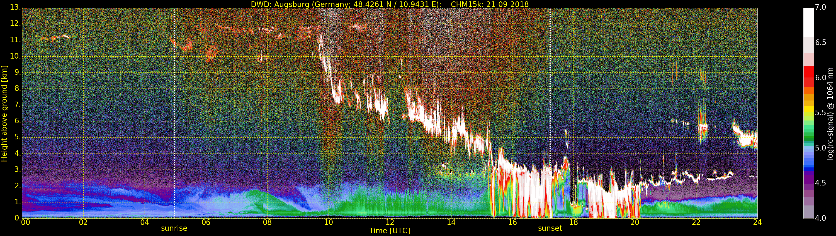Viewport: 836px width, 236px height.
Task: Click the height-axis tick label "7."
Action: tap(17, 105)
